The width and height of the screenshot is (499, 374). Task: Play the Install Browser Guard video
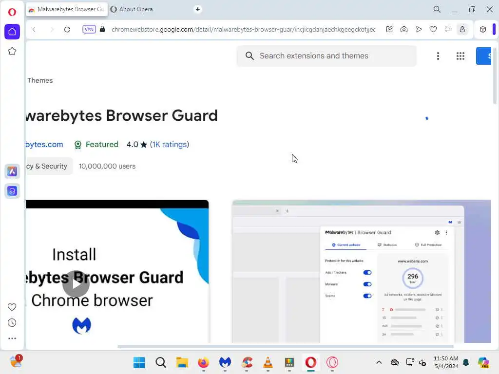[x=76, y=284]
